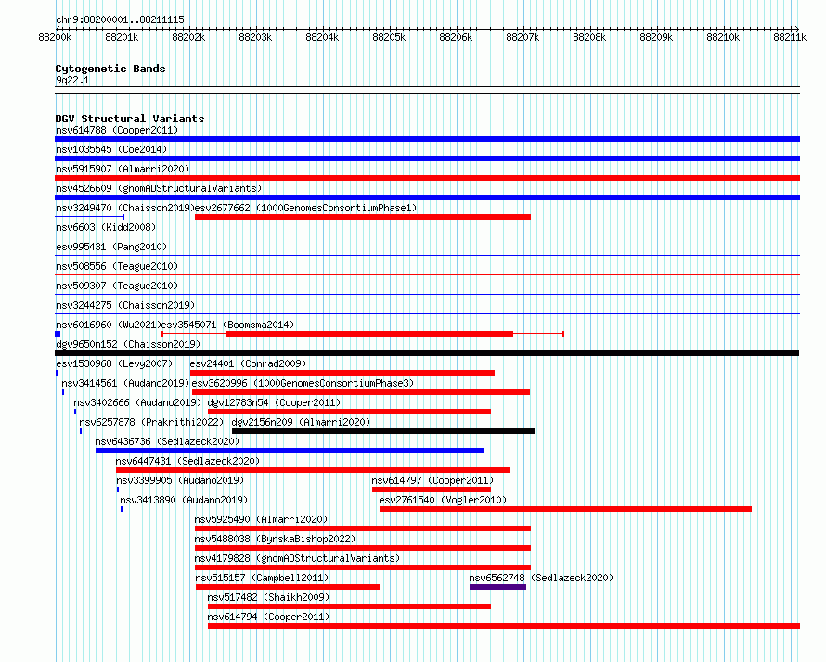Viewport: 826px width, 662px height.
Task: Select the esv2677662 red feature bar
Action: click(x=363, y=217)
